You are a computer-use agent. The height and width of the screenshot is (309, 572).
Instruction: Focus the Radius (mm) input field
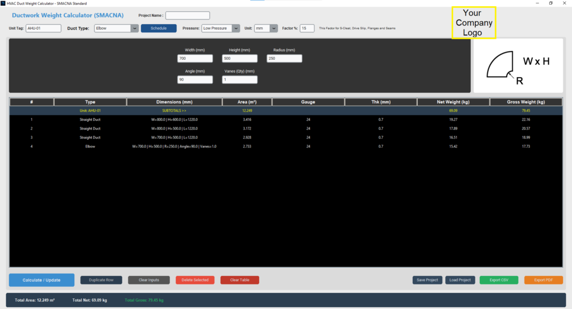(x=284, y=58)
